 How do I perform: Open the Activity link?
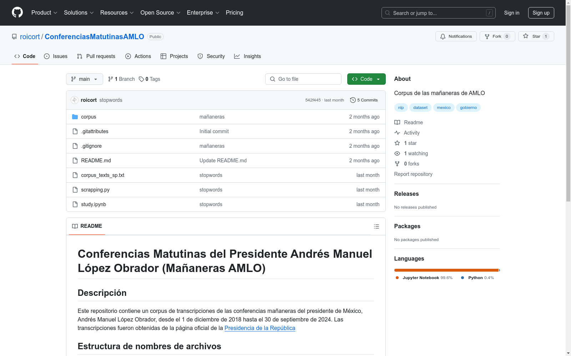point(407,133)
